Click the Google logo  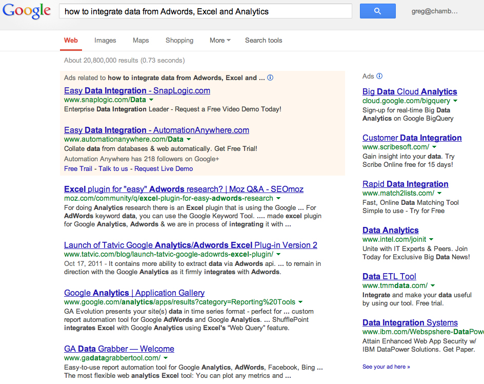[x=27, y=11]
